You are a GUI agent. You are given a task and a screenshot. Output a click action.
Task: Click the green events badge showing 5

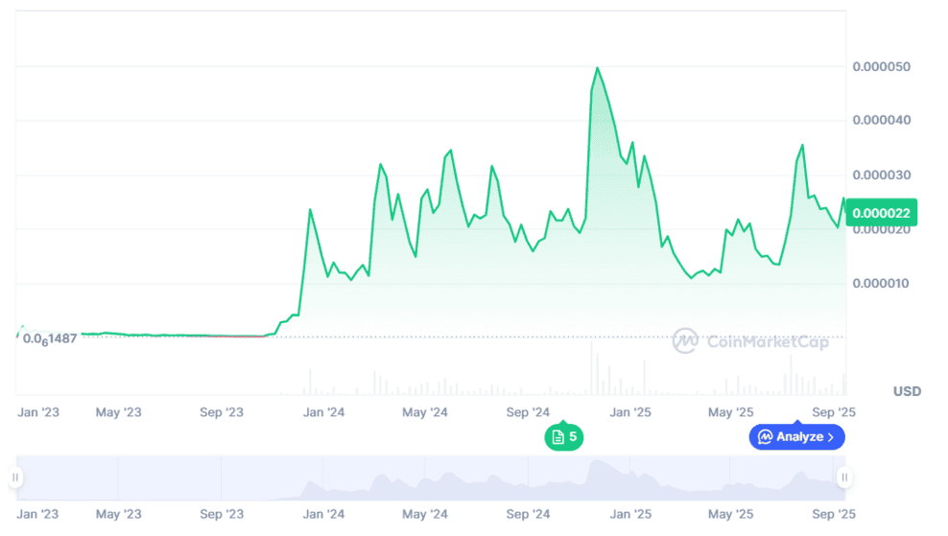pyautogui.click(x=564, y=437)
